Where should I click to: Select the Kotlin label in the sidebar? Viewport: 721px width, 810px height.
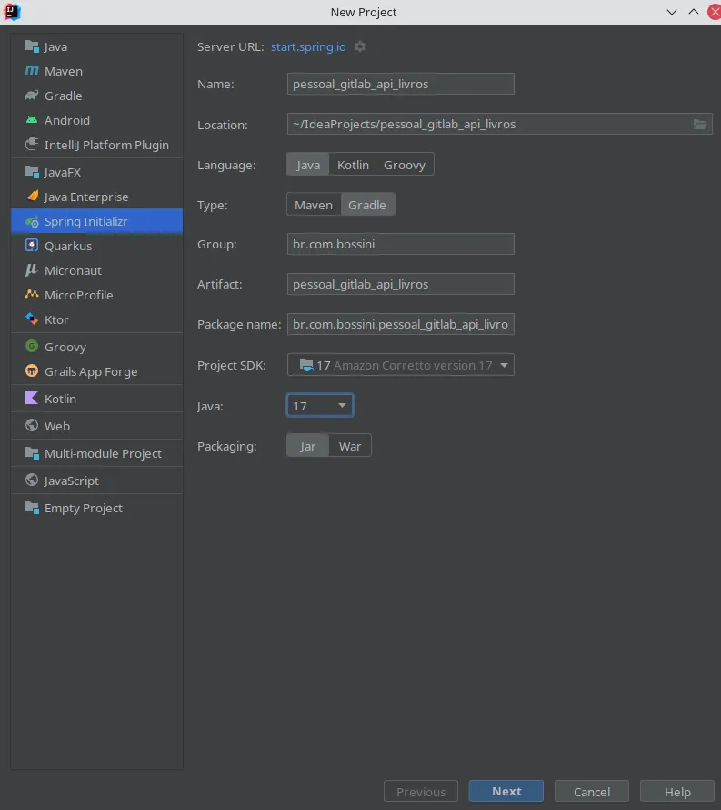[60, 399]
